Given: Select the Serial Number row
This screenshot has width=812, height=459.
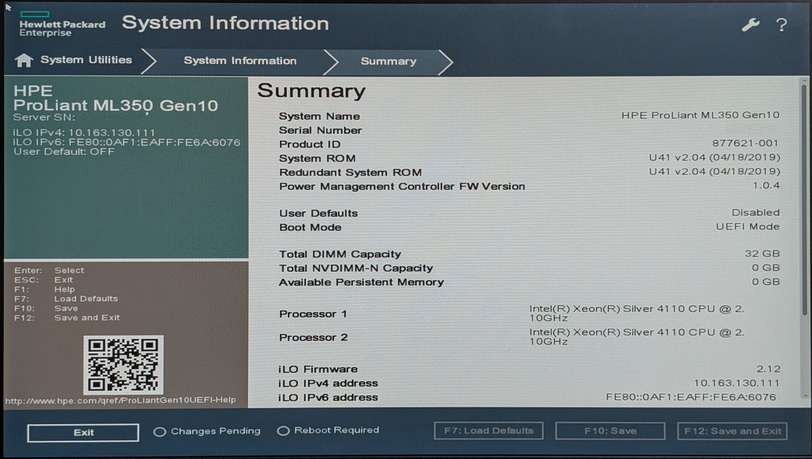Looking at the screenshot, I should coord(529,130).
